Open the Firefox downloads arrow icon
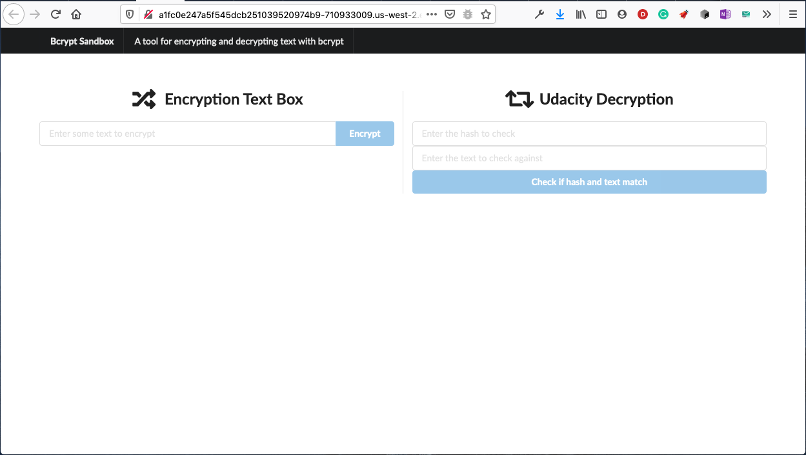 point(560,14)
